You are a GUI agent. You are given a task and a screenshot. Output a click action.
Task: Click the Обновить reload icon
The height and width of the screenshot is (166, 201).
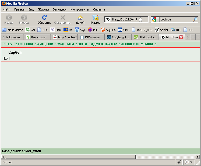(44, 18)
